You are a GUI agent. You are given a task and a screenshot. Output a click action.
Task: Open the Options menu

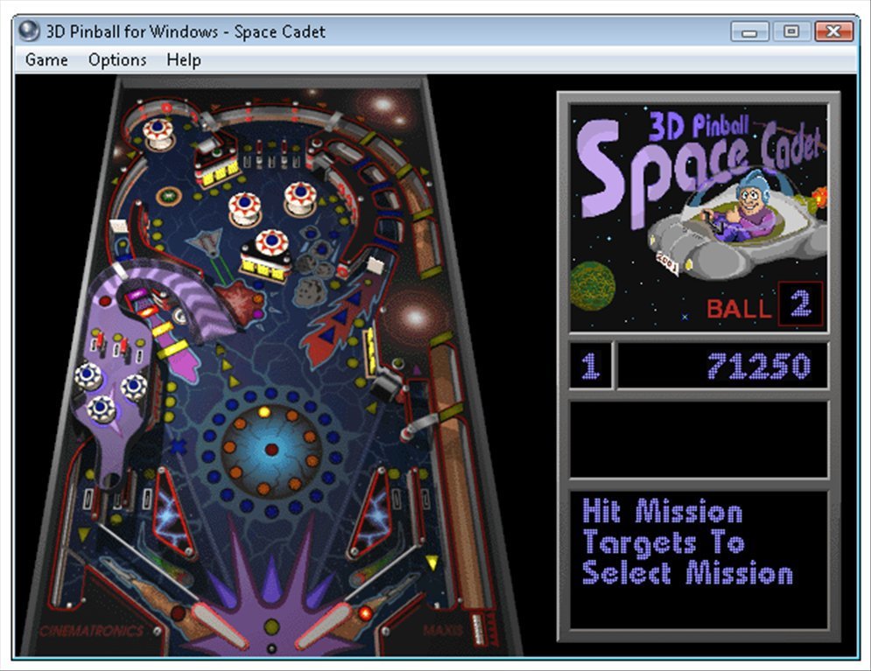click(x=117, y=60)
